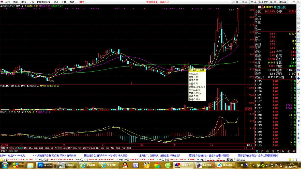The width and height of the screenshot is (301, 169).
Task: Click the + zoom-in button below 日线
Action: (247, 148)
